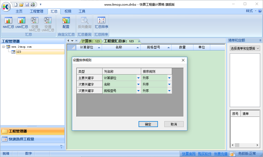Select the 123 project tree item
This screenshot has height=157, width=263.
[x=19, y=52]
